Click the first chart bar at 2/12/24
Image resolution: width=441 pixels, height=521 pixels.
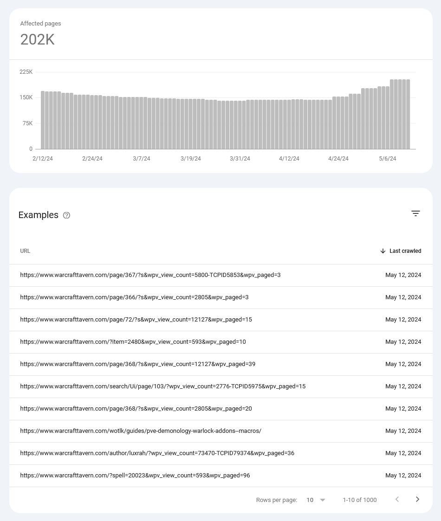[43, 120]
